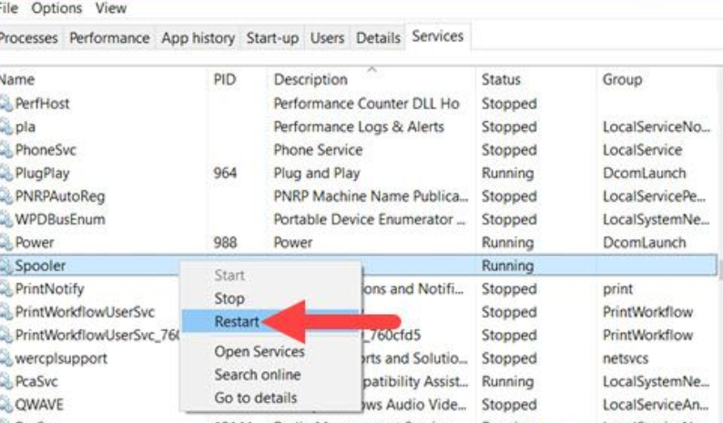Click the PNRPAutoReg service gear icon
723x423 pixels.
(6, 196)
